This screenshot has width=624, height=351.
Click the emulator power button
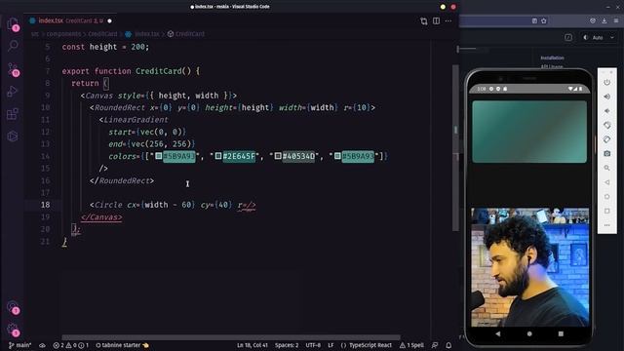606,82
